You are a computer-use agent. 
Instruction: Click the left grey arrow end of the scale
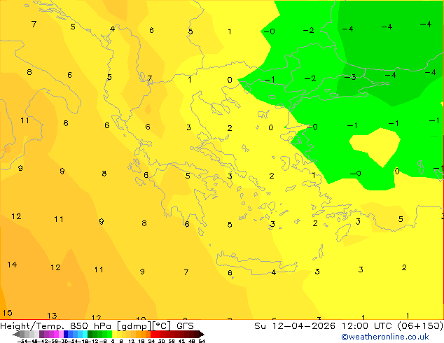click(16, 334)
